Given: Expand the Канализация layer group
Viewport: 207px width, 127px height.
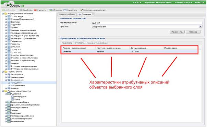Looking at the screenshot, I should click(x=6, y=77).
